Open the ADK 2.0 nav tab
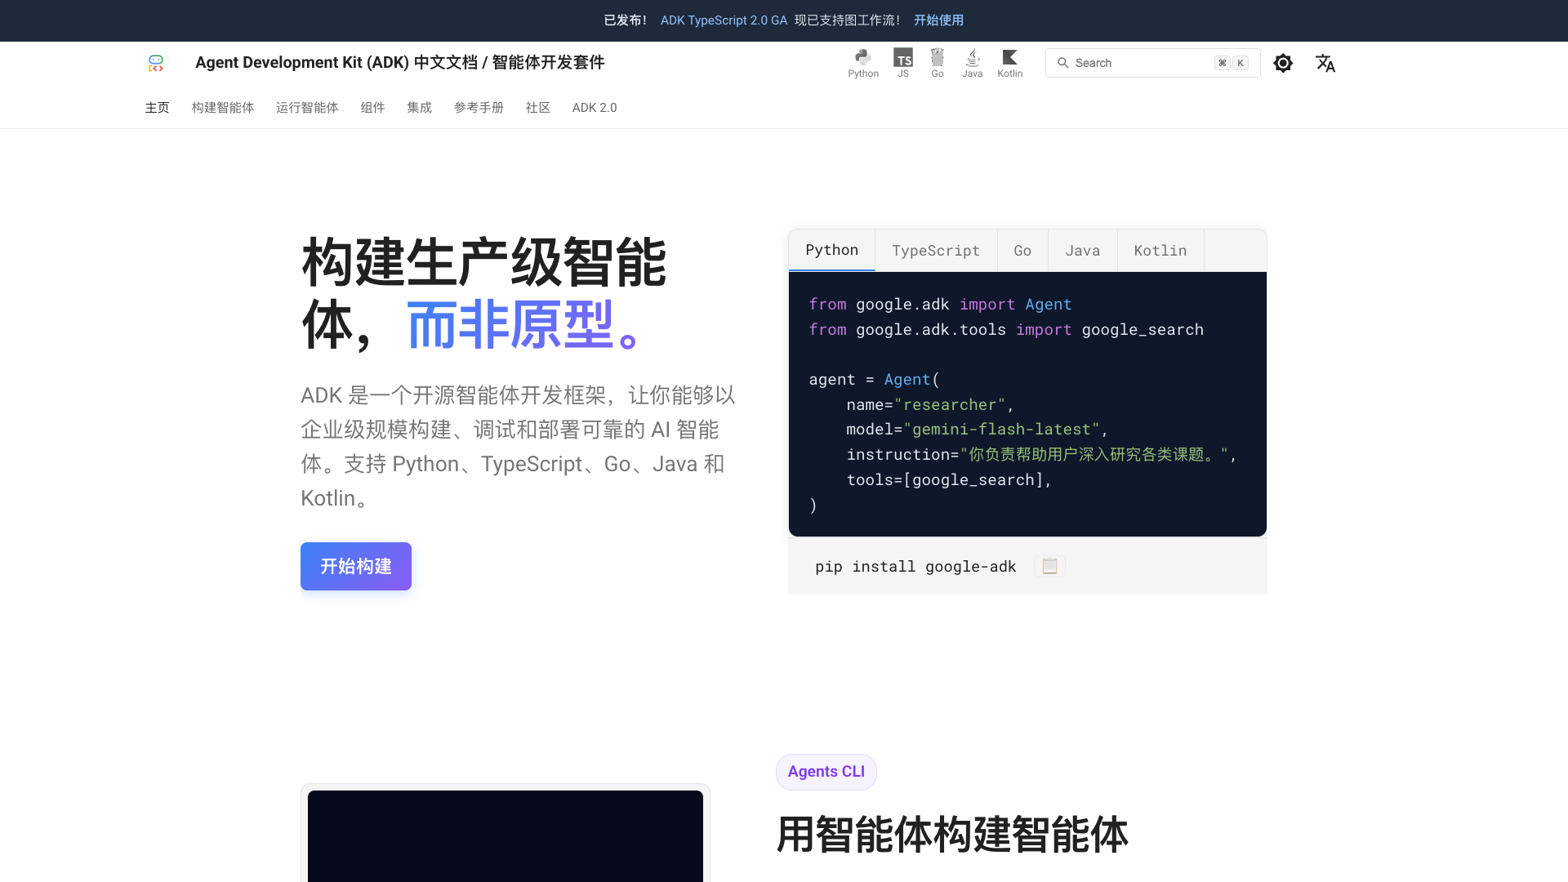The image size is (1568, 882). 595,108
